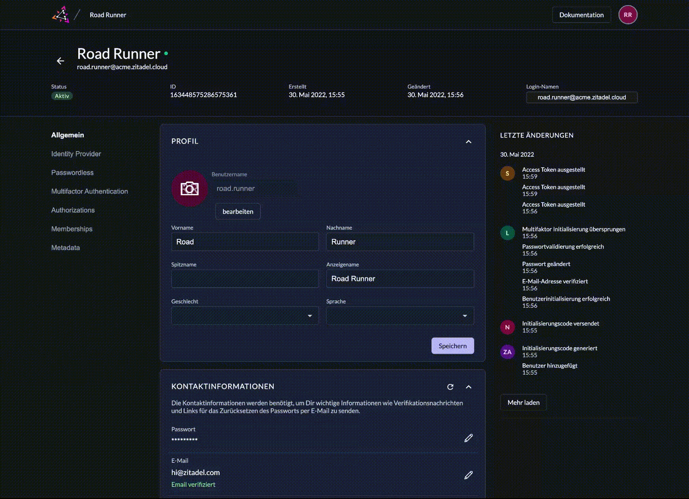This screenshot has width=689, height=499.
Task: Open the Geschlecht dropdown
Action: tap(245, 316)
